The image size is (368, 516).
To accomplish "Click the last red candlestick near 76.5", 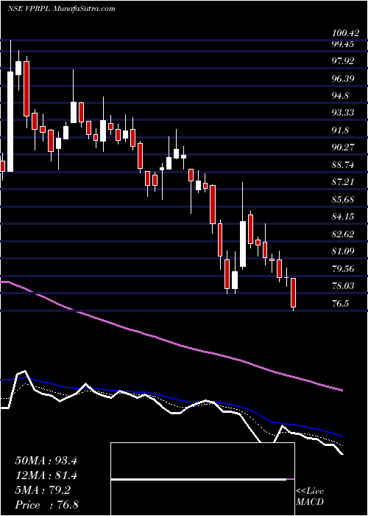I will click(293, 293).
